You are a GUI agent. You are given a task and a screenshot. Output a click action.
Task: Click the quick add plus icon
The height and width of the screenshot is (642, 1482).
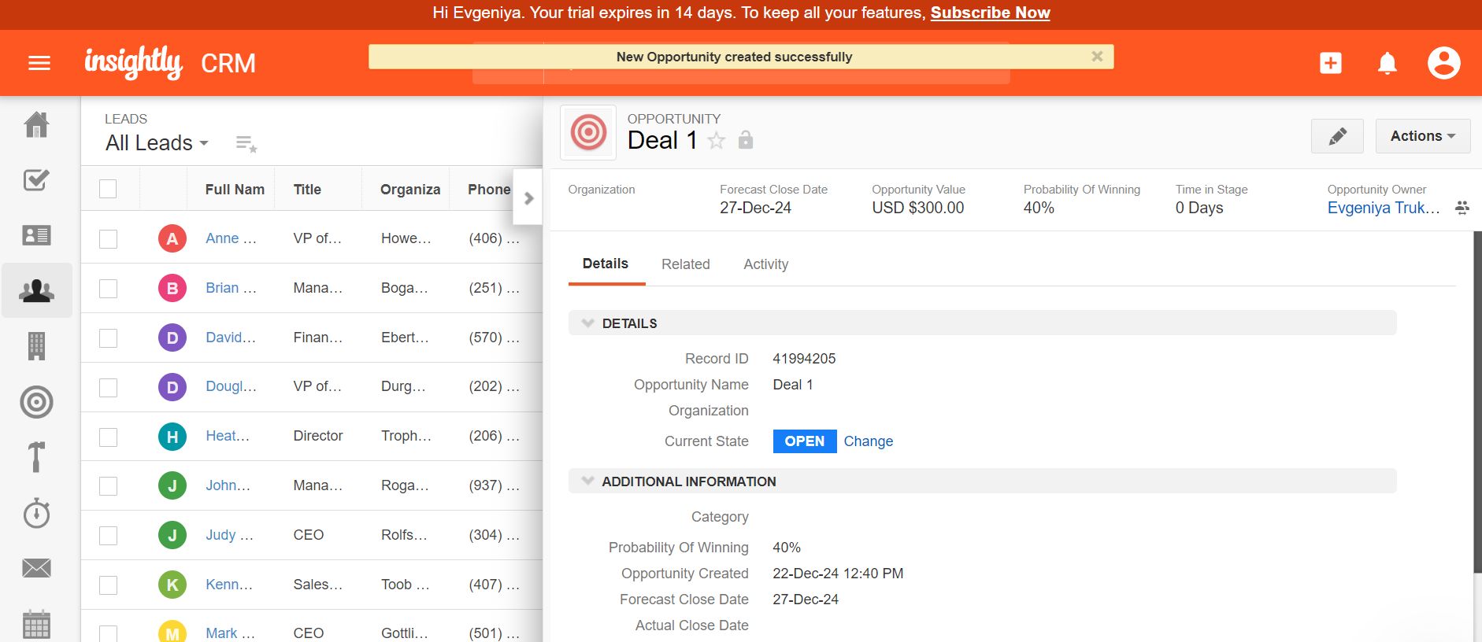point(1330,63)
